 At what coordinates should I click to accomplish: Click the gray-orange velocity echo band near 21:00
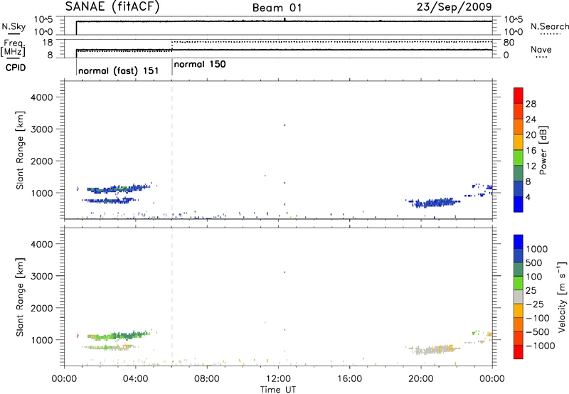[x=434, y=350]
